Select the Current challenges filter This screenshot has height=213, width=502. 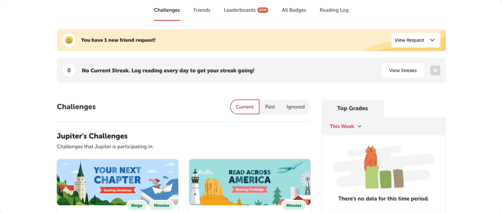point(245,106)
